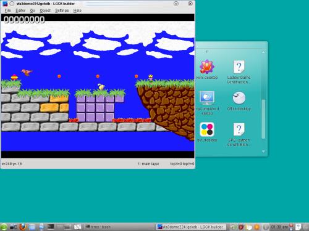The image size is (309, 231).
Task: Click the folder view scroll down arrow
Action: click(x=263, y=152)
